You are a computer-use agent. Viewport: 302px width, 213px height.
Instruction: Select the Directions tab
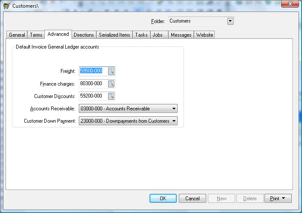(83, 35)
